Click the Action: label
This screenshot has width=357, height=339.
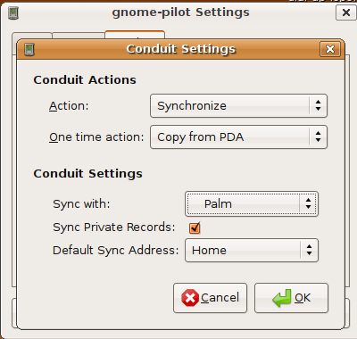click(69, 106)
